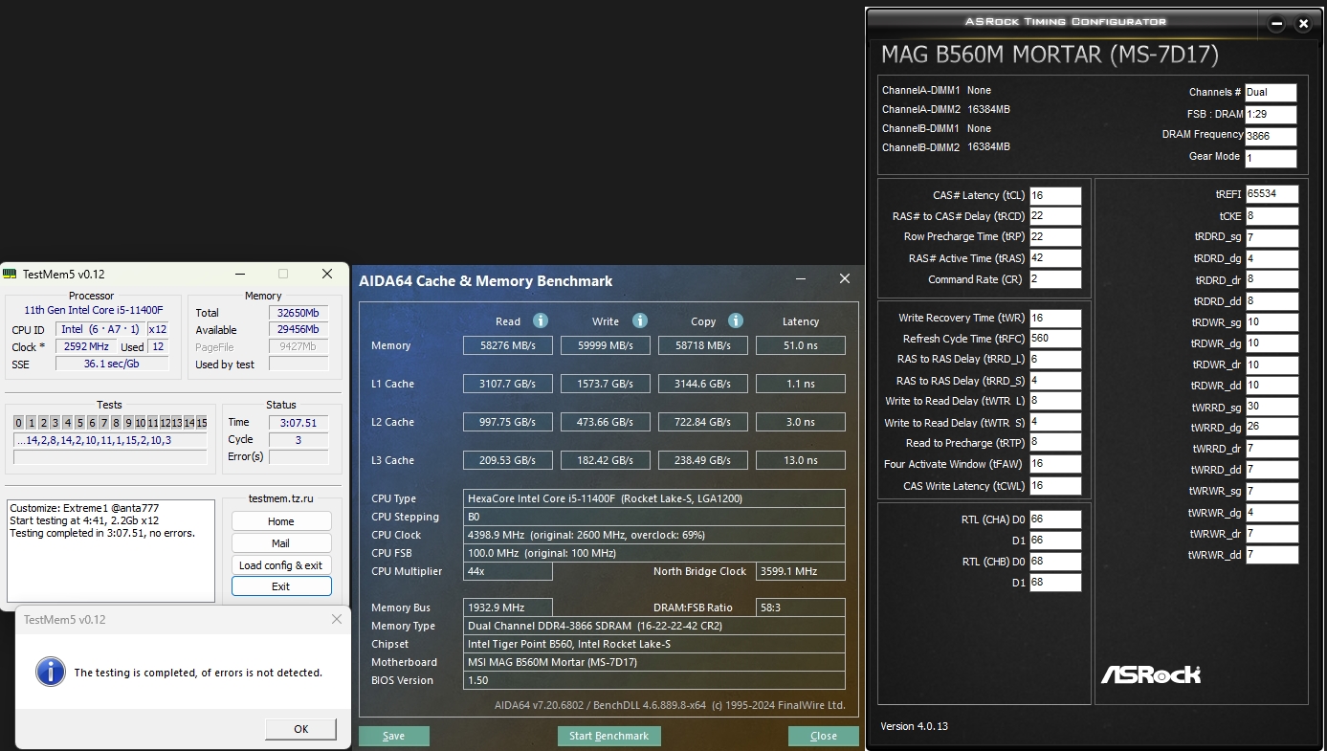
Task: Click the L3 Cache Read value 209.53 GB/s
Action: coord(508,460)
